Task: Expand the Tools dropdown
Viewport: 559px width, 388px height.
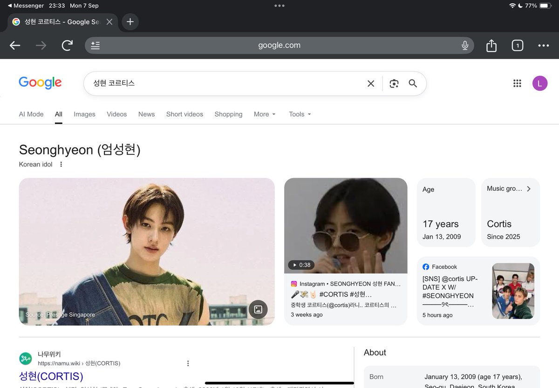Action: [300, 114]
